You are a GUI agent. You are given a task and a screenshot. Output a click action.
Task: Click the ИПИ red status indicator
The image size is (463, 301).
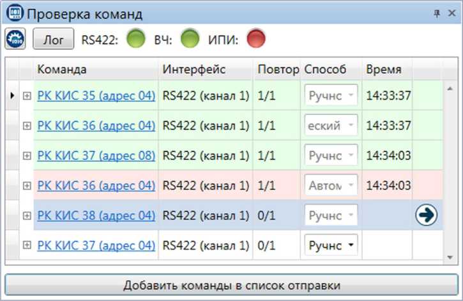point(256,38)
